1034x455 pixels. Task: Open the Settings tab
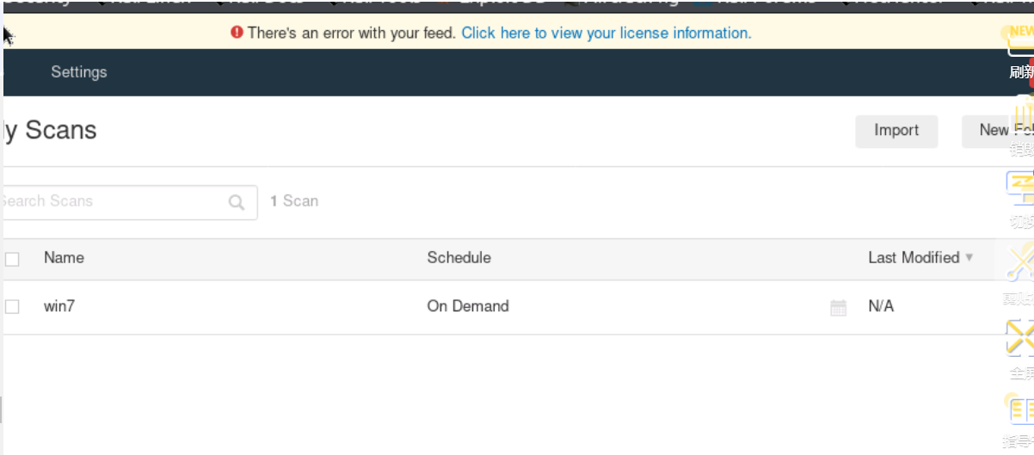pyautogui.click(x=78, y=72)
